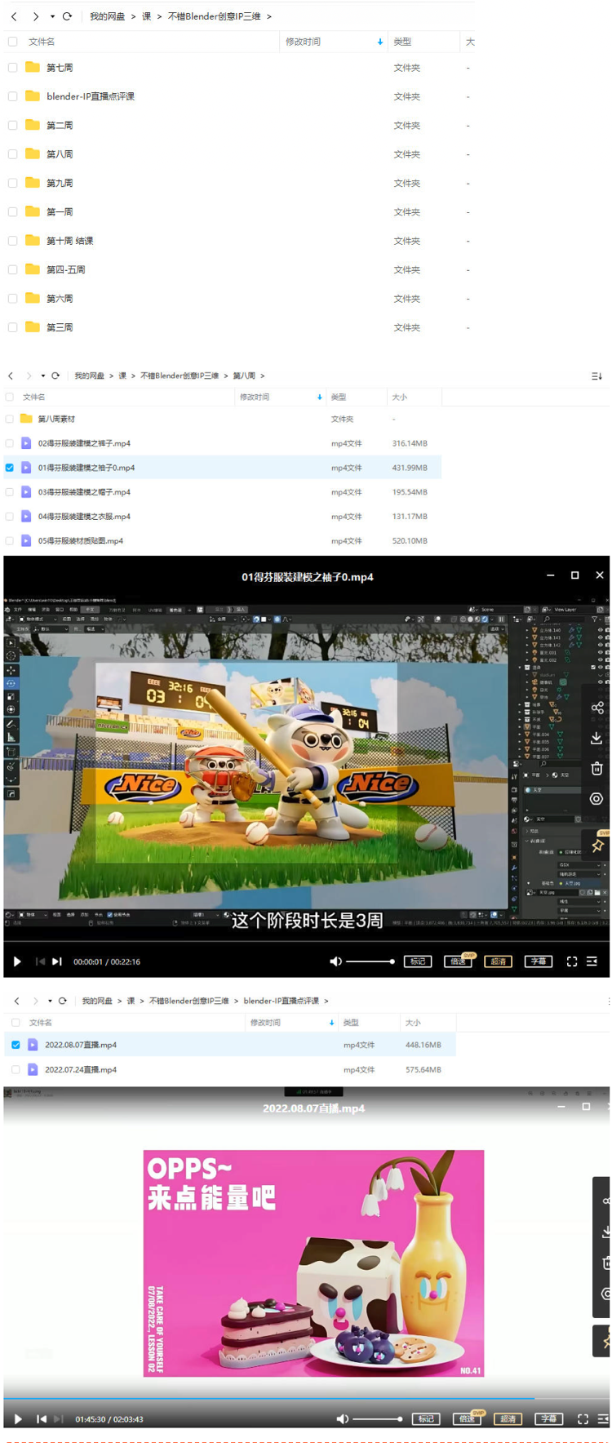
Task: Open the 03得芬服装建模之帽子.mp4 file
Action: (x=84, y=492)
